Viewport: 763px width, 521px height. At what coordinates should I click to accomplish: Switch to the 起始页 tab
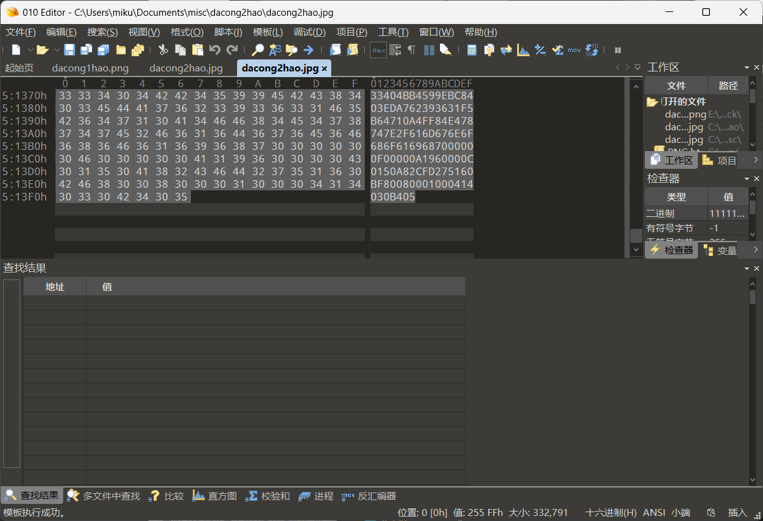tap(19, 68)
